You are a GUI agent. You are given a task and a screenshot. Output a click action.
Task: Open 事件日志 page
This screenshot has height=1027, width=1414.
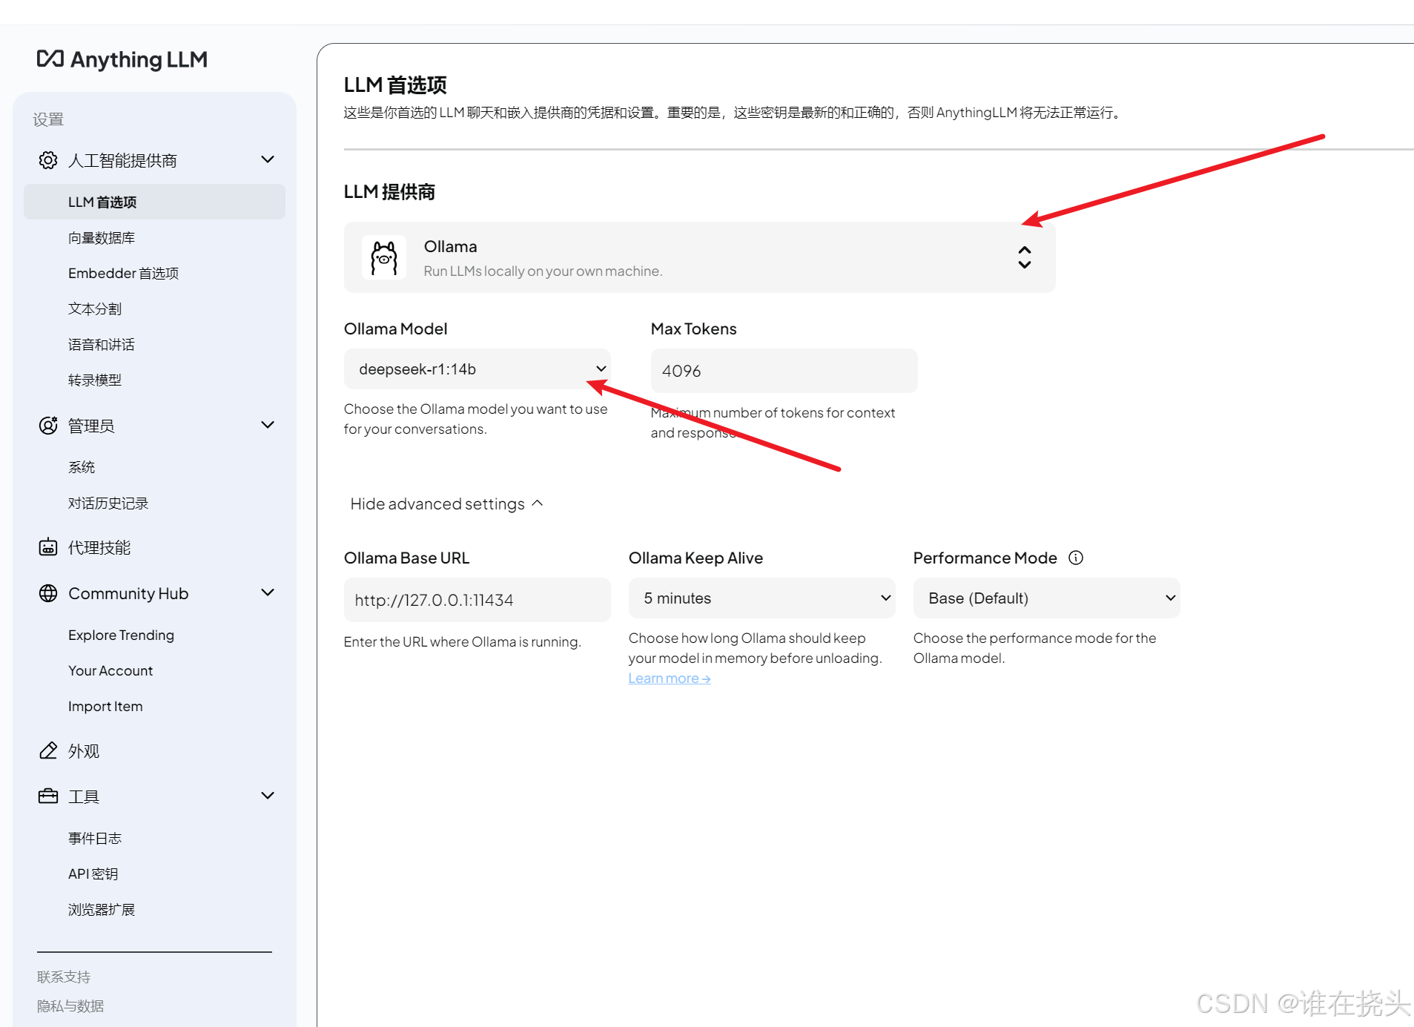pyautogui.click(x=95, y=839)
